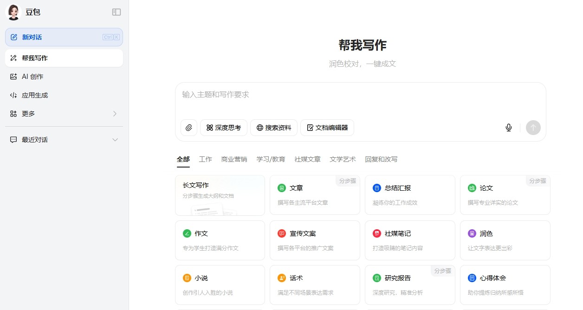Click the profile avatar at top left
Image resolution: width=583 pixels, height=310 pixels.
coord(13,12)
